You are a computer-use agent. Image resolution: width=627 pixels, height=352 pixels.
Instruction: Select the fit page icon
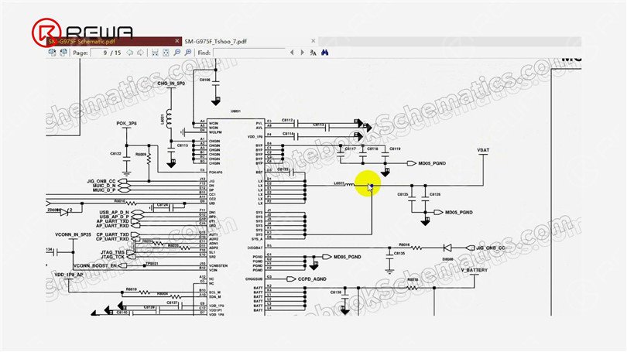coord(166,53)
